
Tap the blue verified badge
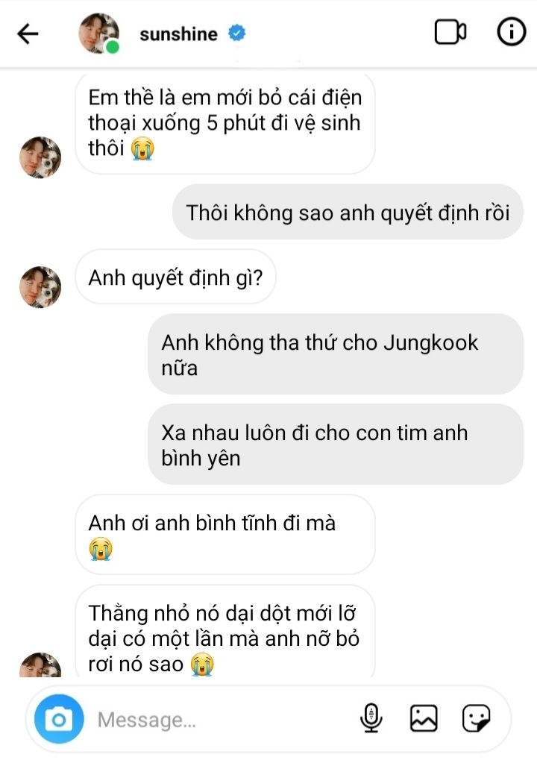[237, 34]
